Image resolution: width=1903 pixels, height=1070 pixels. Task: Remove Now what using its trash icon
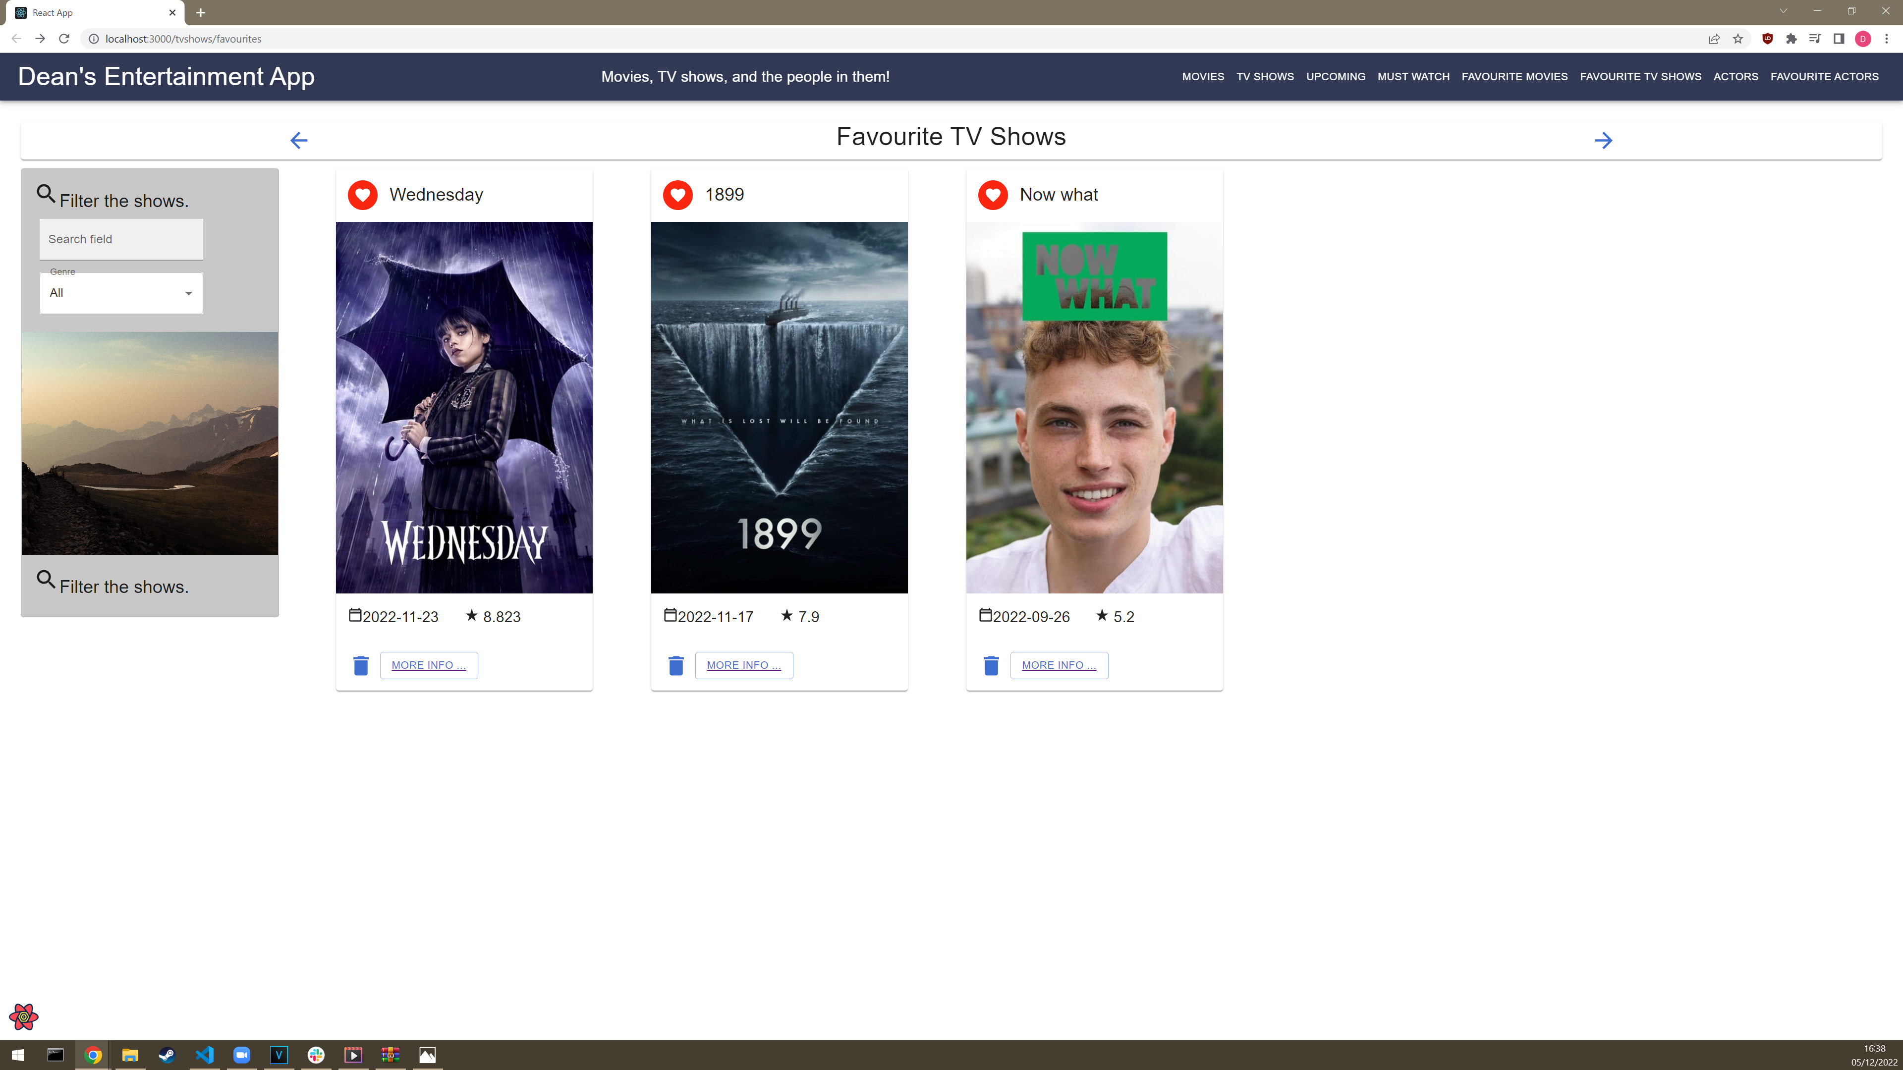coord(991,665)
